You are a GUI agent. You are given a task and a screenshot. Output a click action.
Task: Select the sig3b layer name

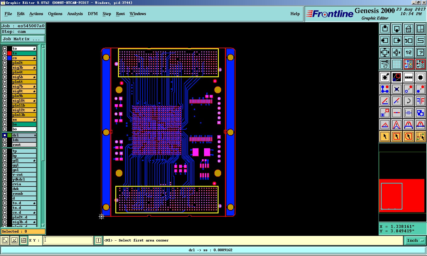click(24, 67)
